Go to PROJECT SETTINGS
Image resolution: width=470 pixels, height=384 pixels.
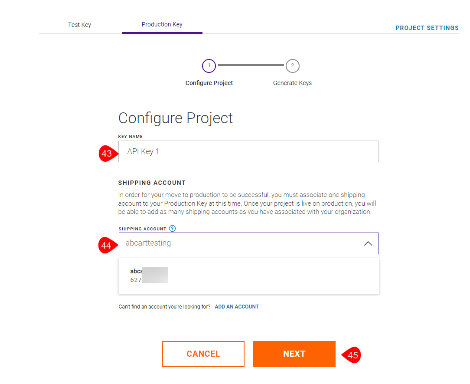[x=427, y=28]
